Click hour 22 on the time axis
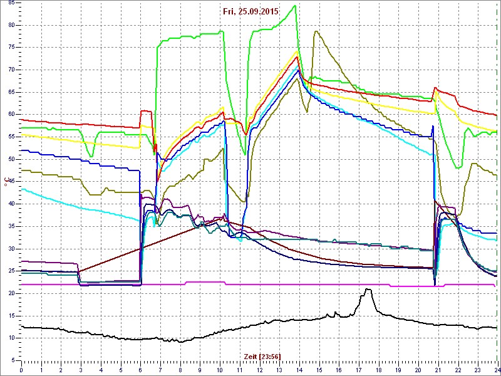The height and width of the screenshot is (376, 501). coord(458,370)
